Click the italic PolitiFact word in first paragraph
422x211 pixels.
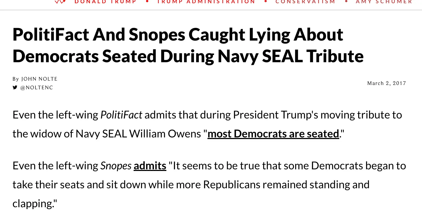coord(121,115)
